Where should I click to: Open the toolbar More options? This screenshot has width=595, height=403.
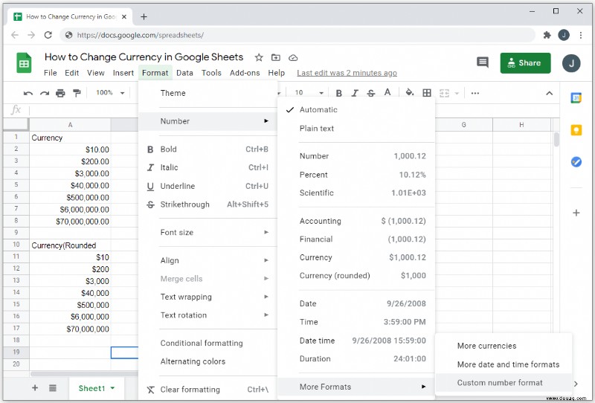click(x=475, y=93)
